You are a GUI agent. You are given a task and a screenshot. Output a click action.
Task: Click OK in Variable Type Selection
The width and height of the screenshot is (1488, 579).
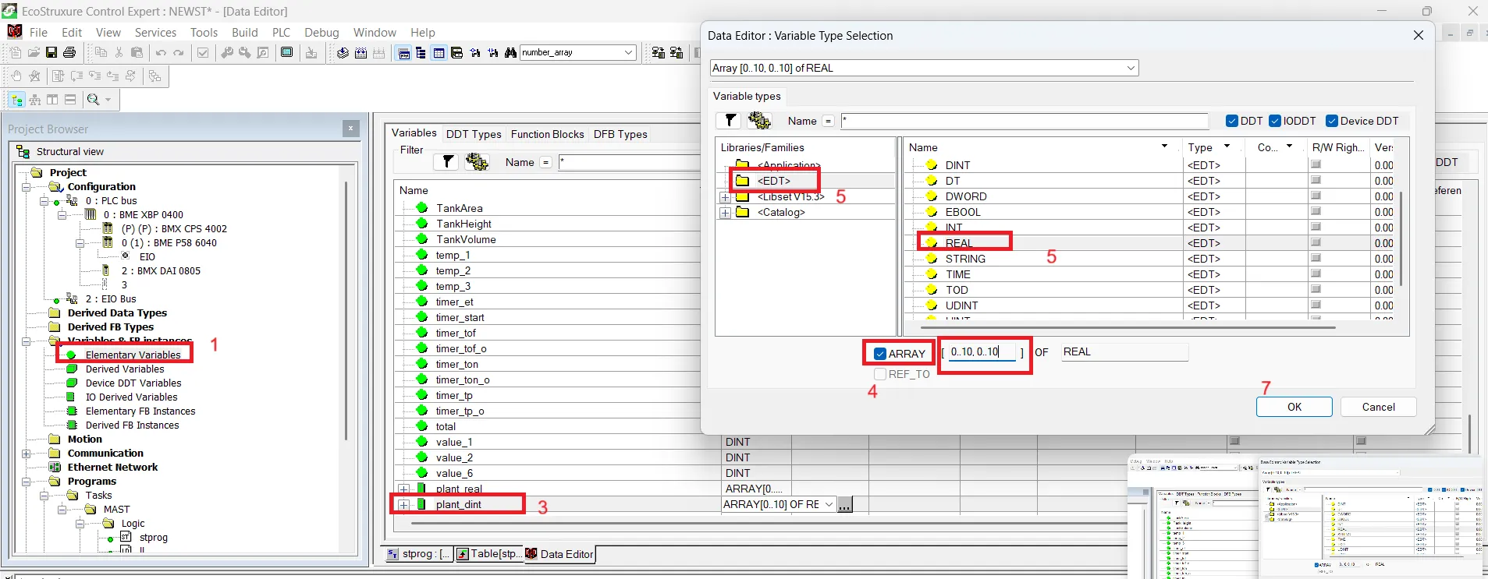tap(1294, 407)
